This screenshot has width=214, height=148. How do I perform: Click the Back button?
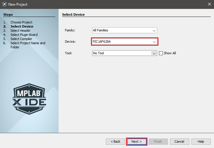(115, 141)
